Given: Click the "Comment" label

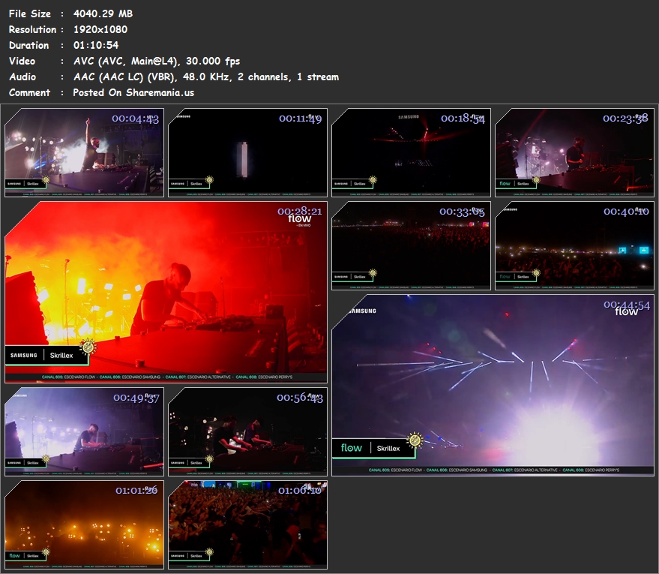Looking at the screenshot, I should click(29, 92).
